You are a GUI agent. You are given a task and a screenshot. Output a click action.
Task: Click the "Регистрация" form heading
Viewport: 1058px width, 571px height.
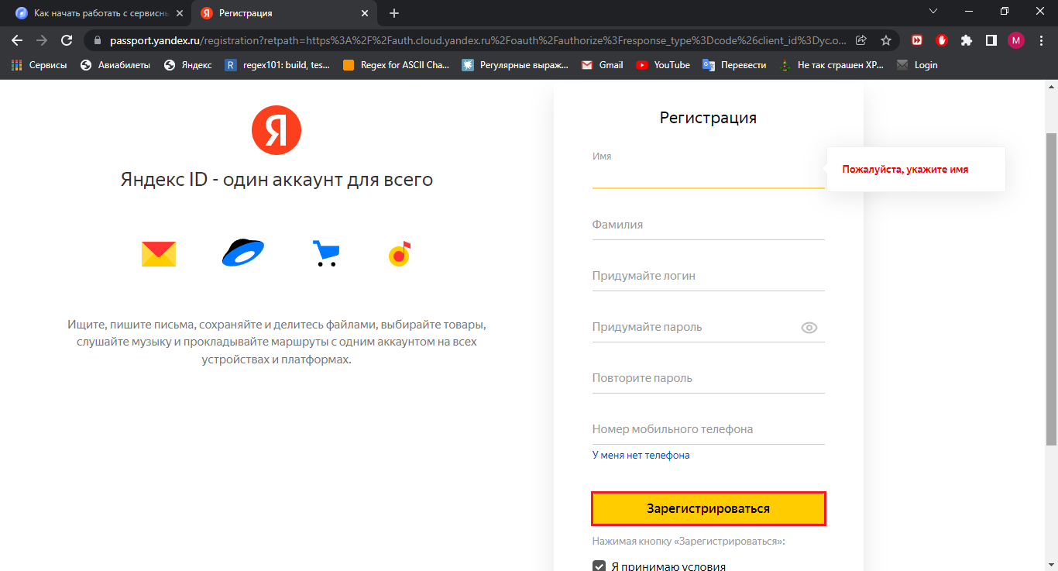[708, 118]
